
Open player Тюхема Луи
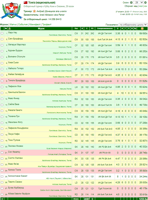tap(14, 116)
